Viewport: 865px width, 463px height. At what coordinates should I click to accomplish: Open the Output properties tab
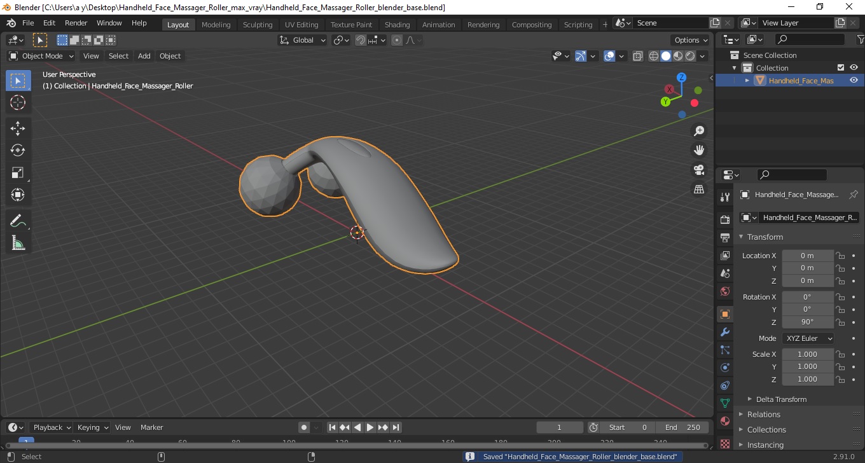coord(724,237)
